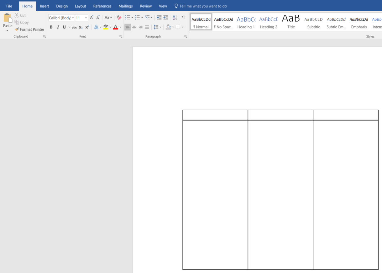This screenshot has width=382, height=273.
Task: Click the Numbering list icon
Action: [137, 18]
